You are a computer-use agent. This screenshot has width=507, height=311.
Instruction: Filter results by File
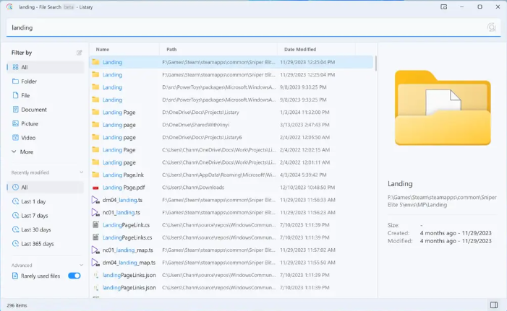pyautogui.click(x=46, y=95)
